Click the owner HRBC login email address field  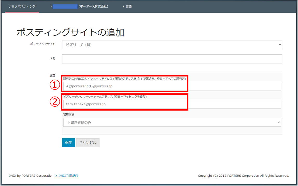[x=172, y=86]
